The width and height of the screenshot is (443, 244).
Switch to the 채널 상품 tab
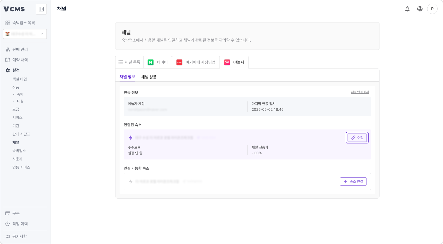(149, 77)
